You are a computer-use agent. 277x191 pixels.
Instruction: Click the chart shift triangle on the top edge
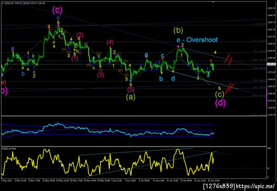pos(213,2)
